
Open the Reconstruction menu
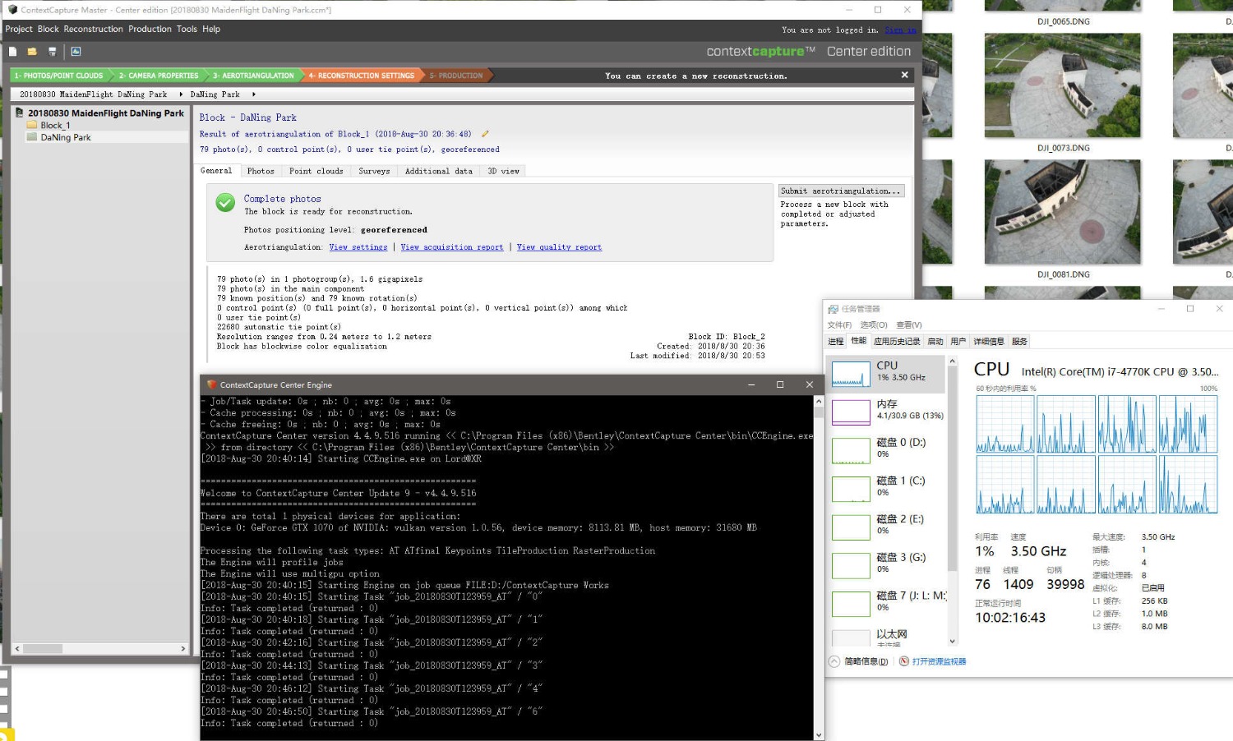coord(93,29)
